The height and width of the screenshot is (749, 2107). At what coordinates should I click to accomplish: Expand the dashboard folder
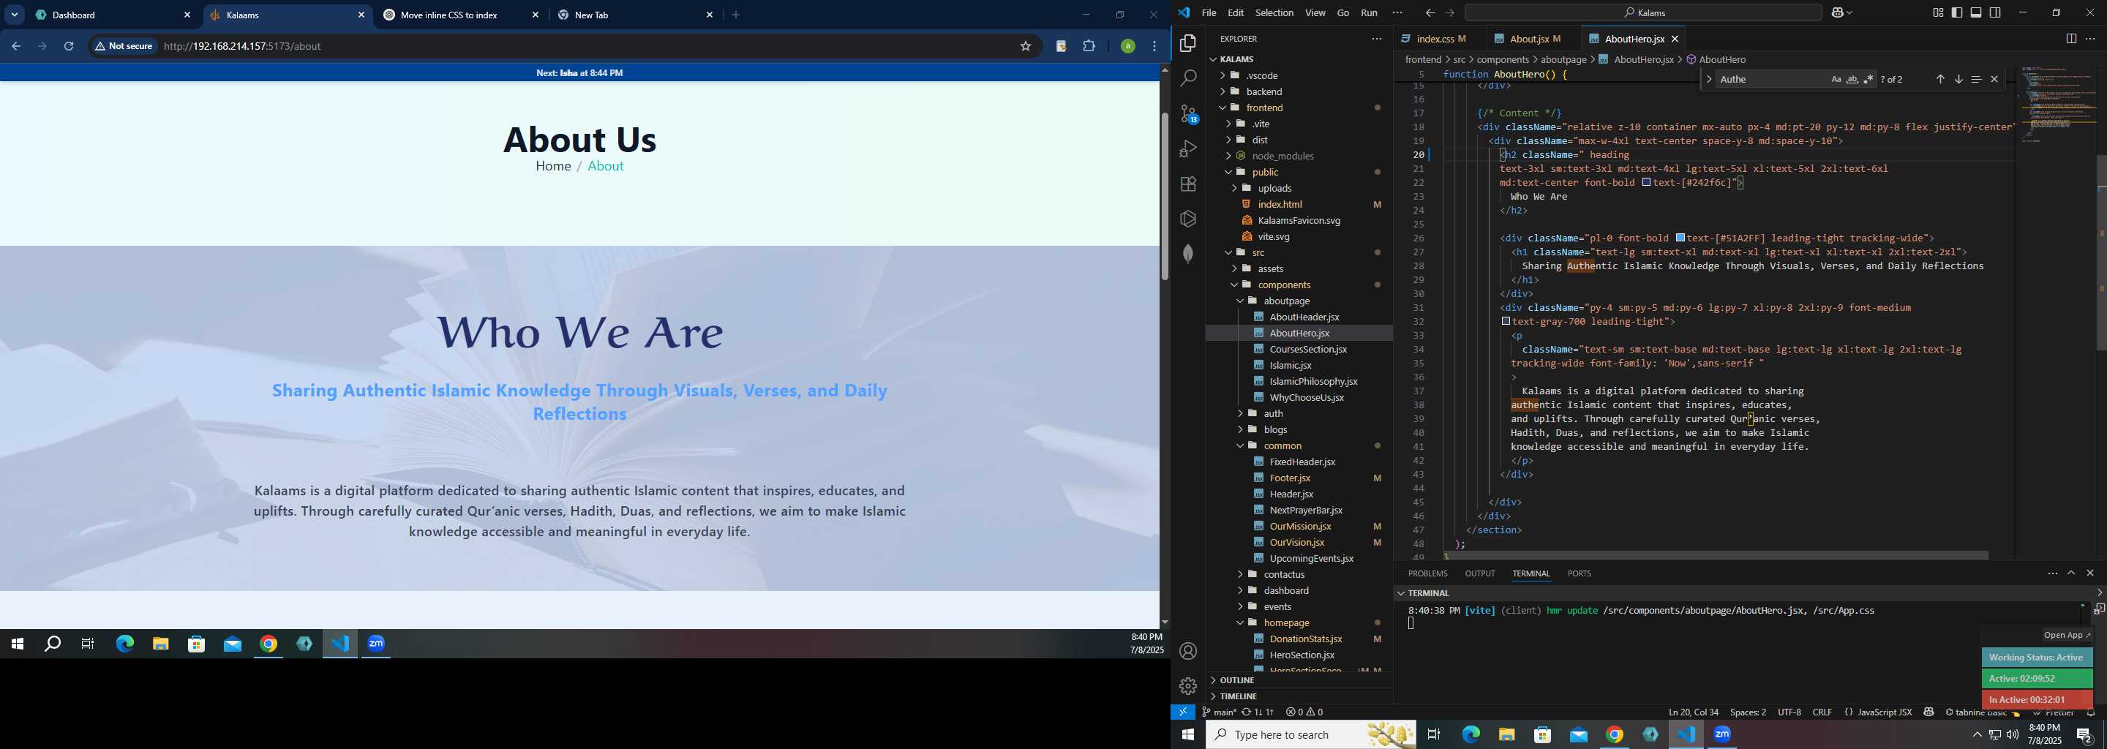[1298, 591]
